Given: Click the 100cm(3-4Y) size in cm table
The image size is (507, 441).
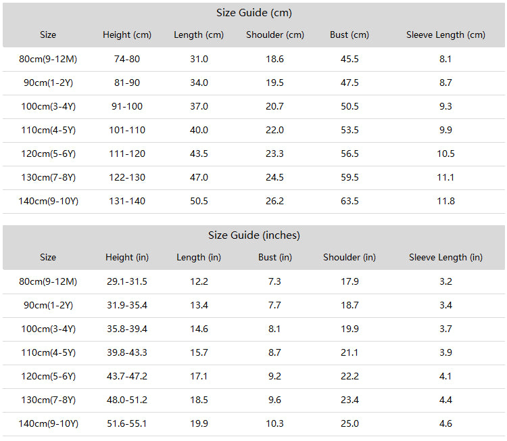Looking at the screenshot, I should click(48, 106).
